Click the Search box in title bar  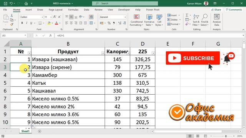point(125,3)
